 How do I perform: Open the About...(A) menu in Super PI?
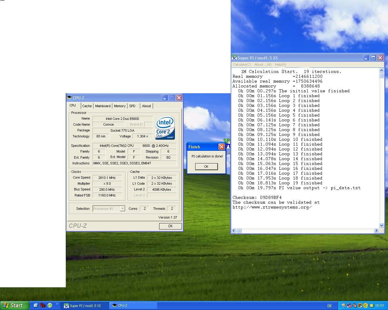(263, 64)
